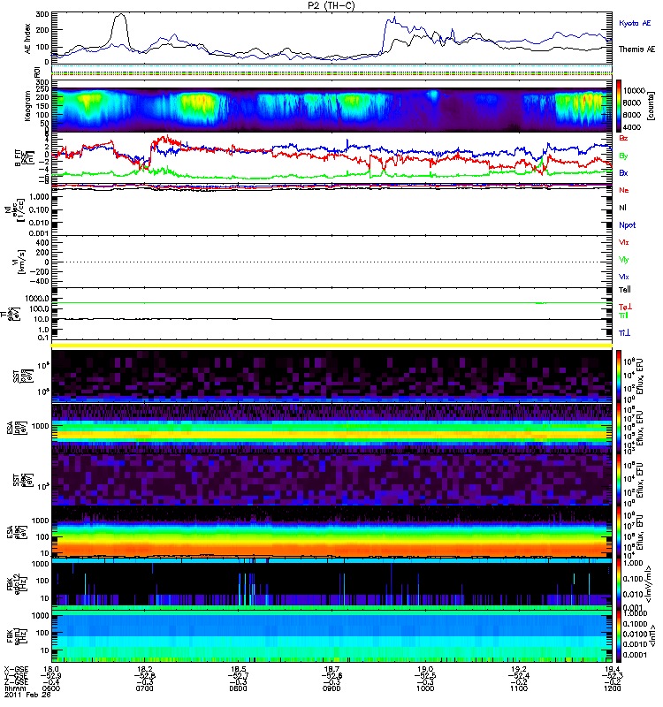Click the FBK edc12 <|mV/m|> color bar
Viewport: 663px width, 707px height.
pos(619,583)
